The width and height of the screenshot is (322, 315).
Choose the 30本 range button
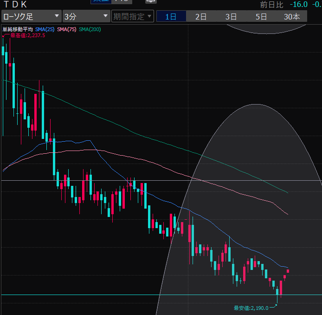click(x=292, y=17)
